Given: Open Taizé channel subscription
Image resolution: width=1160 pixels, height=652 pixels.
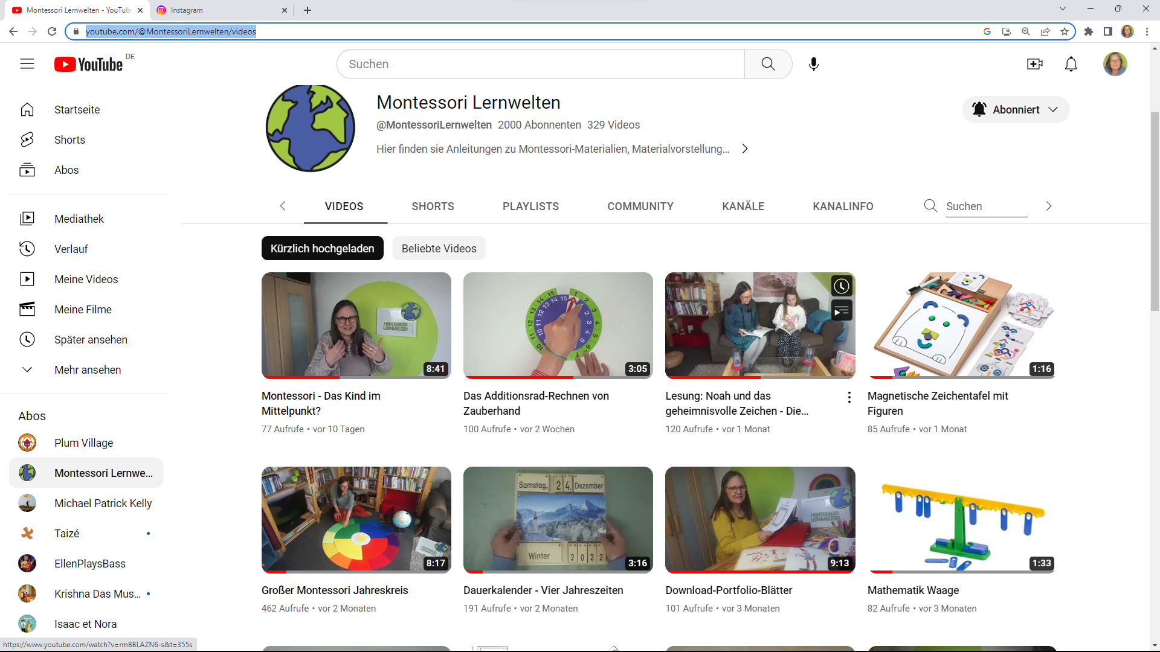Looking at the screenshot, I should coord(86,533).
